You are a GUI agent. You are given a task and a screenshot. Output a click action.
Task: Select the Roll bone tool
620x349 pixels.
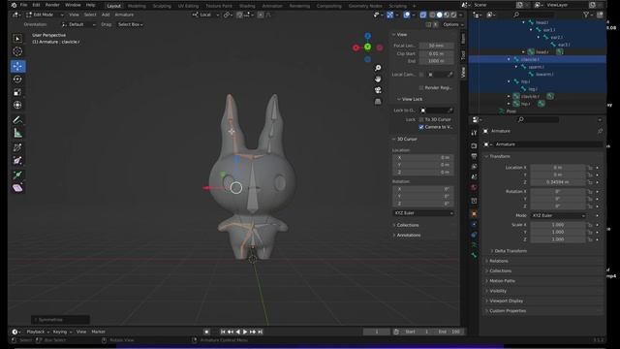(17, 147)
